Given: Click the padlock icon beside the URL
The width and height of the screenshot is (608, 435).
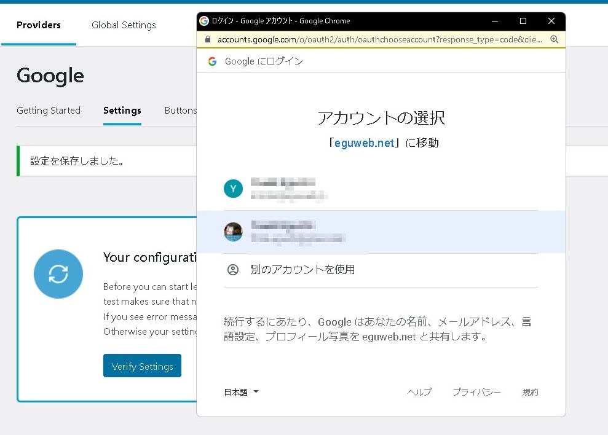Looking at the screenshot, I should 207,39.
